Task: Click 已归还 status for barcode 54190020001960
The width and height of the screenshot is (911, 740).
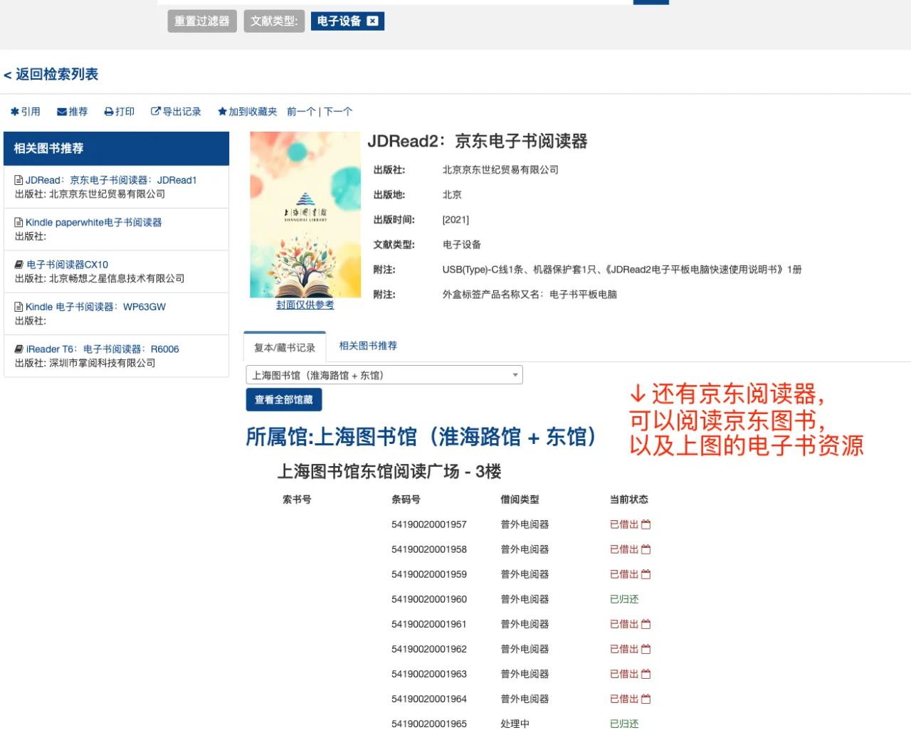Action: (x=624, y=599)
